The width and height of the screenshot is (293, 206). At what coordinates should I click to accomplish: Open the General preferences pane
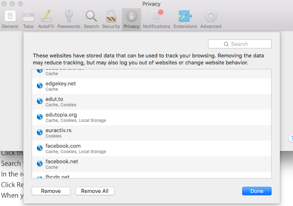tap(10, 19)
